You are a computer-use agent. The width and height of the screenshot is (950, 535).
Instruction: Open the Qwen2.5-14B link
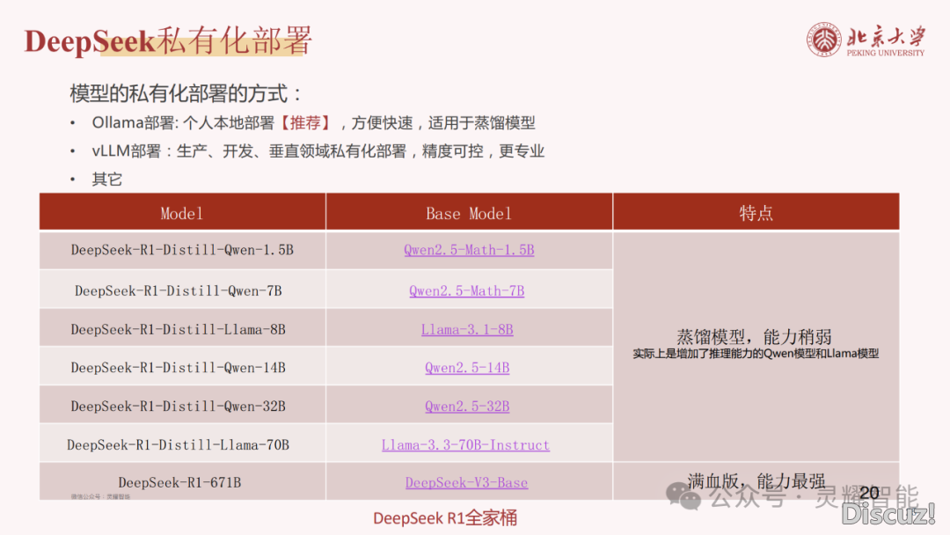click(x=467, y=368)
